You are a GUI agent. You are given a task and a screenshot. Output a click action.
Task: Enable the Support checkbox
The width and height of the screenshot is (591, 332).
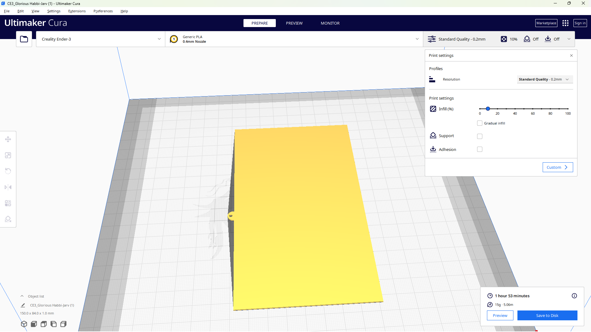tap(480, 136)
